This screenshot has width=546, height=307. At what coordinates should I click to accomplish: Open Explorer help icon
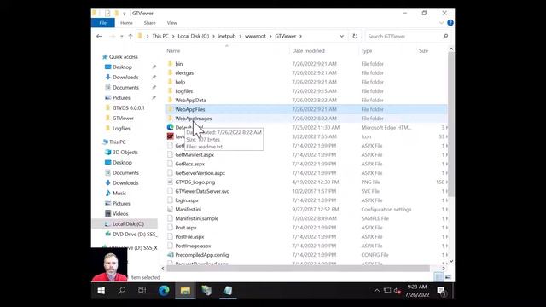(x=450, y=23)
